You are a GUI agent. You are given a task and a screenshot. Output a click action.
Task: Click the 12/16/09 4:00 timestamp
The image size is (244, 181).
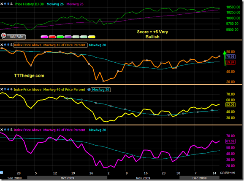click(228, 173)
